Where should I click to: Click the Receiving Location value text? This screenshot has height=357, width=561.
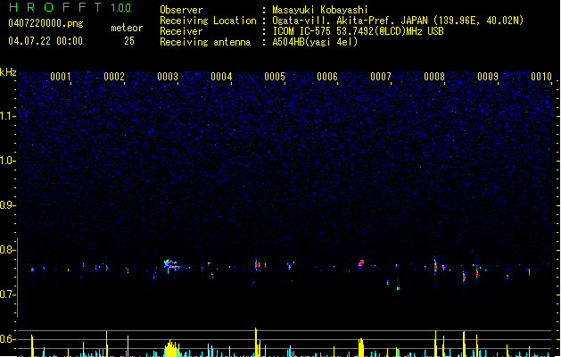pyautogui.click(x=398, y=21)
